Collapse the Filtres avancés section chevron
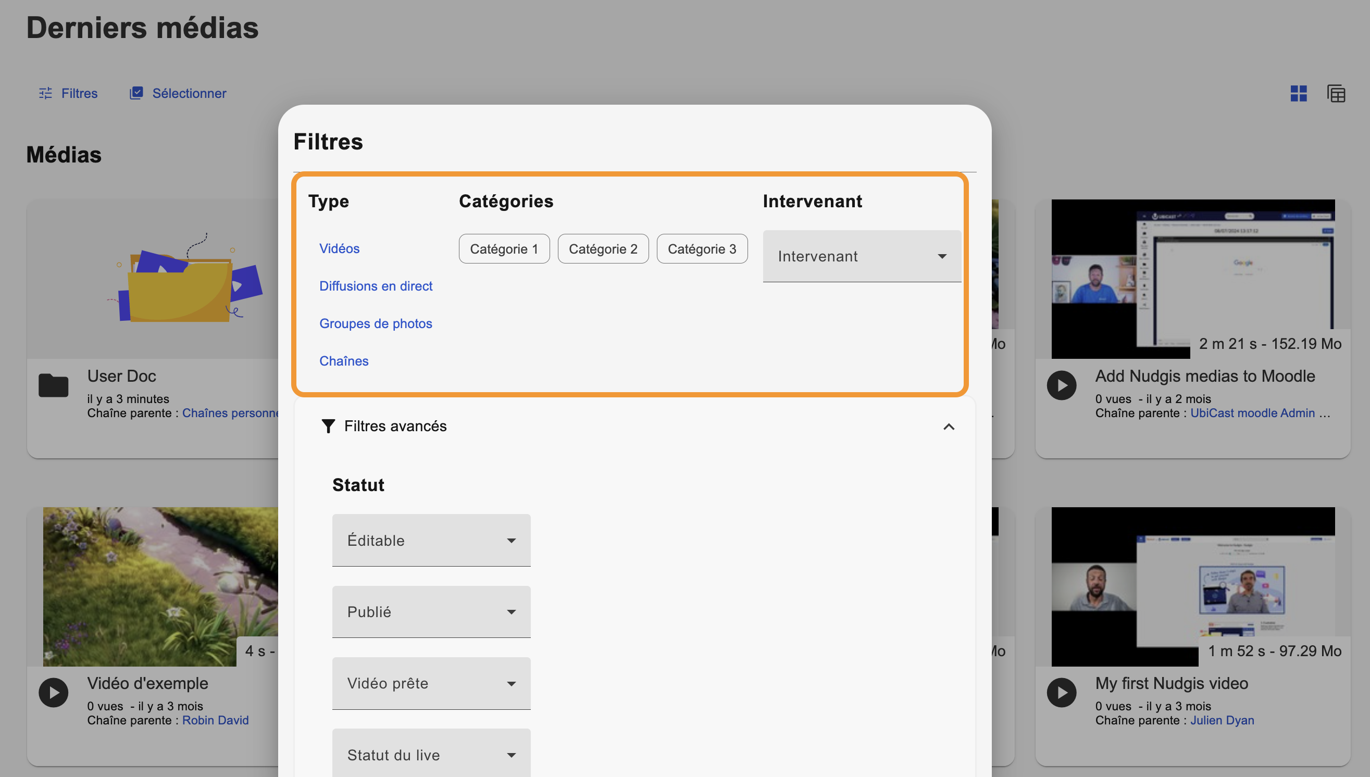 949,427
